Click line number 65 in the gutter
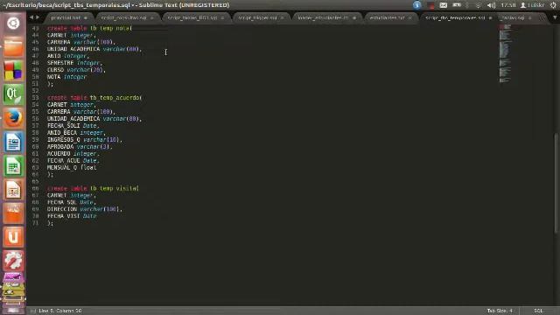 pyautogui.click(x=35, y=181)
